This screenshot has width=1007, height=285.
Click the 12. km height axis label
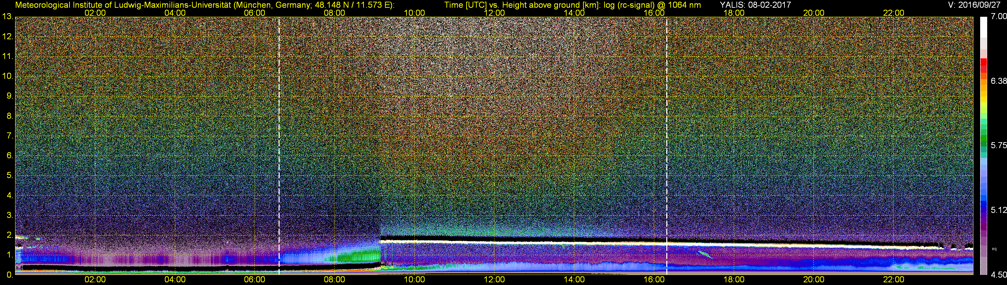tap(7, 37)
